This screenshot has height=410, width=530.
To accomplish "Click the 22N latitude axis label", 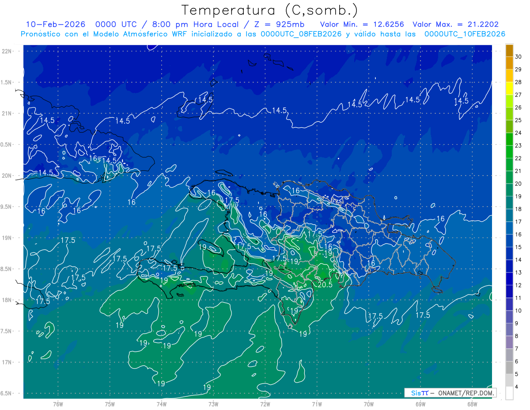I will pyautogui.click(x=7, y=51).
